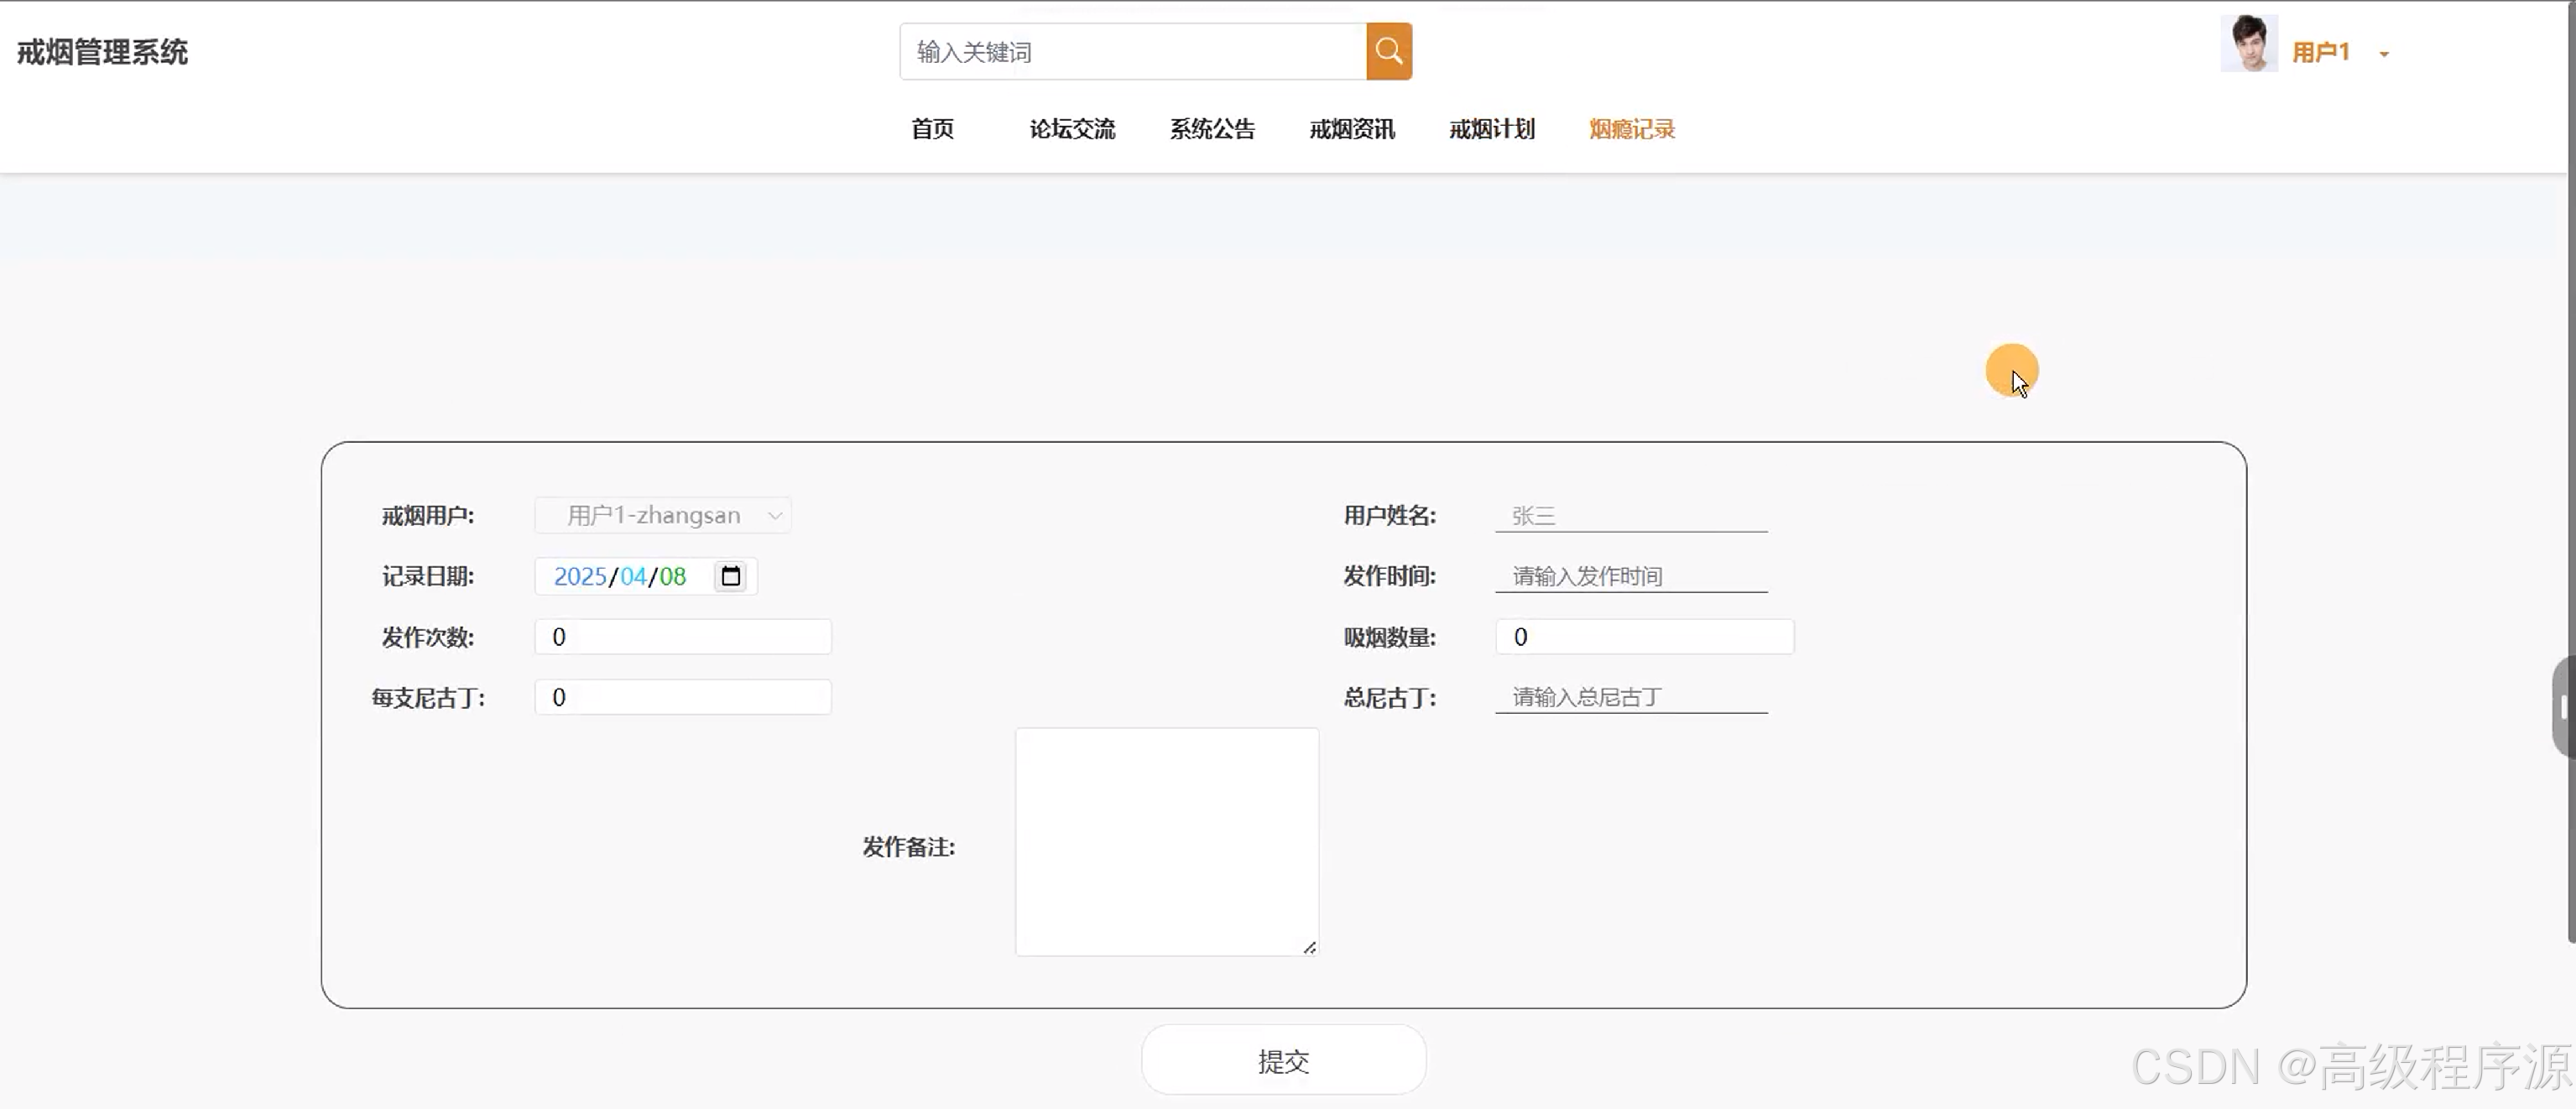The image size is (2576, 1109).
Task: Focus the 吸烟数量 number field
Action: [x=1644, y=637]
